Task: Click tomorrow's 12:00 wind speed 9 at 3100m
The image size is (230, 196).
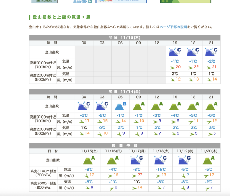Action: coord(160,121)
